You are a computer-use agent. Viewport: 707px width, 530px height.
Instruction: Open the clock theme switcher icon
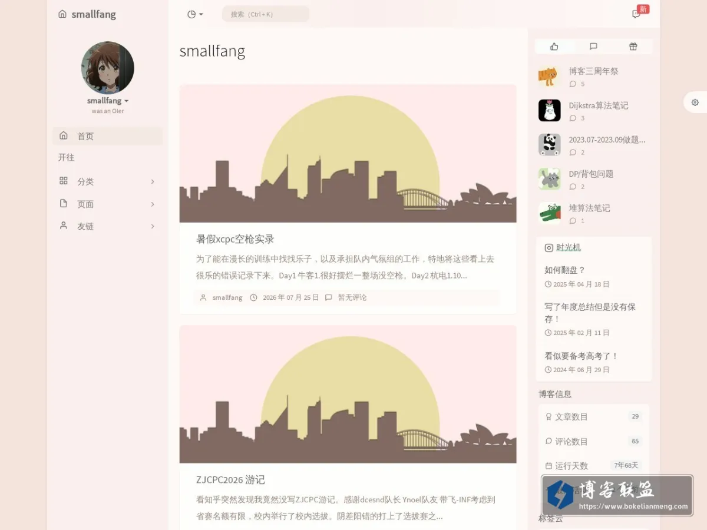191,14
